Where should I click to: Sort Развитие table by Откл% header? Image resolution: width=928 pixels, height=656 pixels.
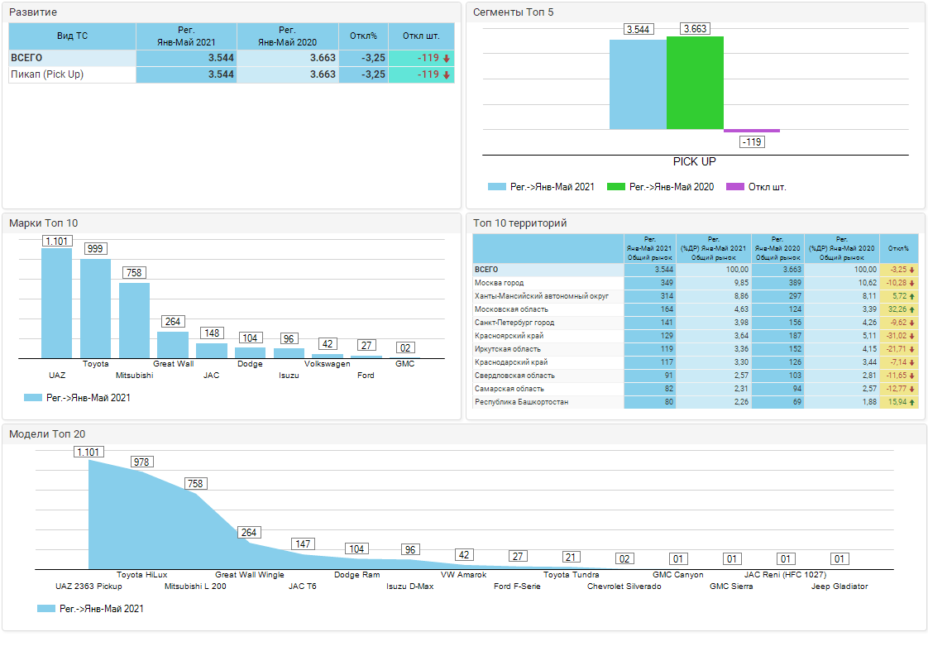[x=363, y=36]
